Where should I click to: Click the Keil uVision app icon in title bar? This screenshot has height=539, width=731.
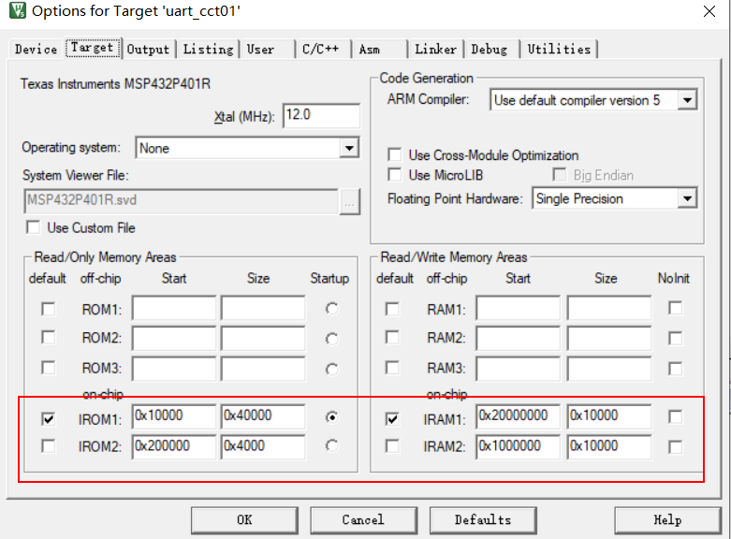(18, 10)
